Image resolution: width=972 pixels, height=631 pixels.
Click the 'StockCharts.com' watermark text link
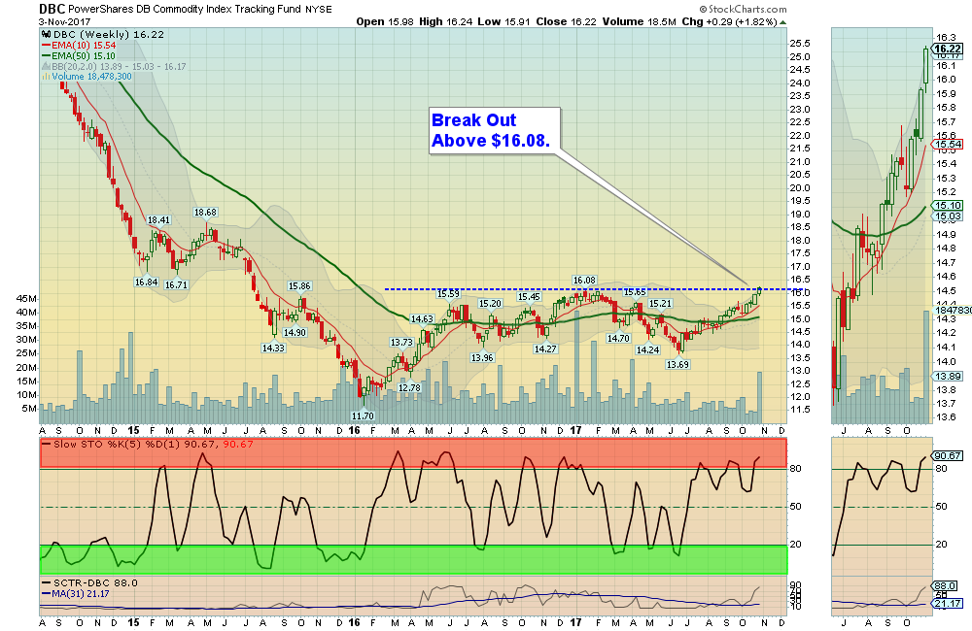point(747,10)
